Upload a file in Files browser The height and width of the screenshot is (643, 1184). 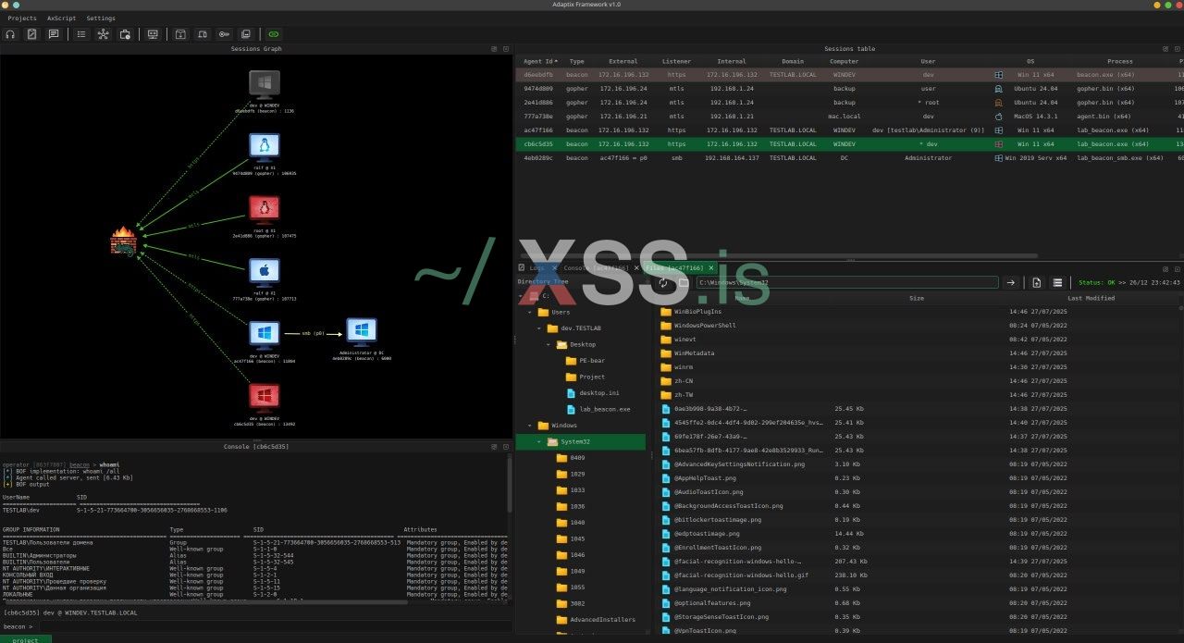[1037, 282]
